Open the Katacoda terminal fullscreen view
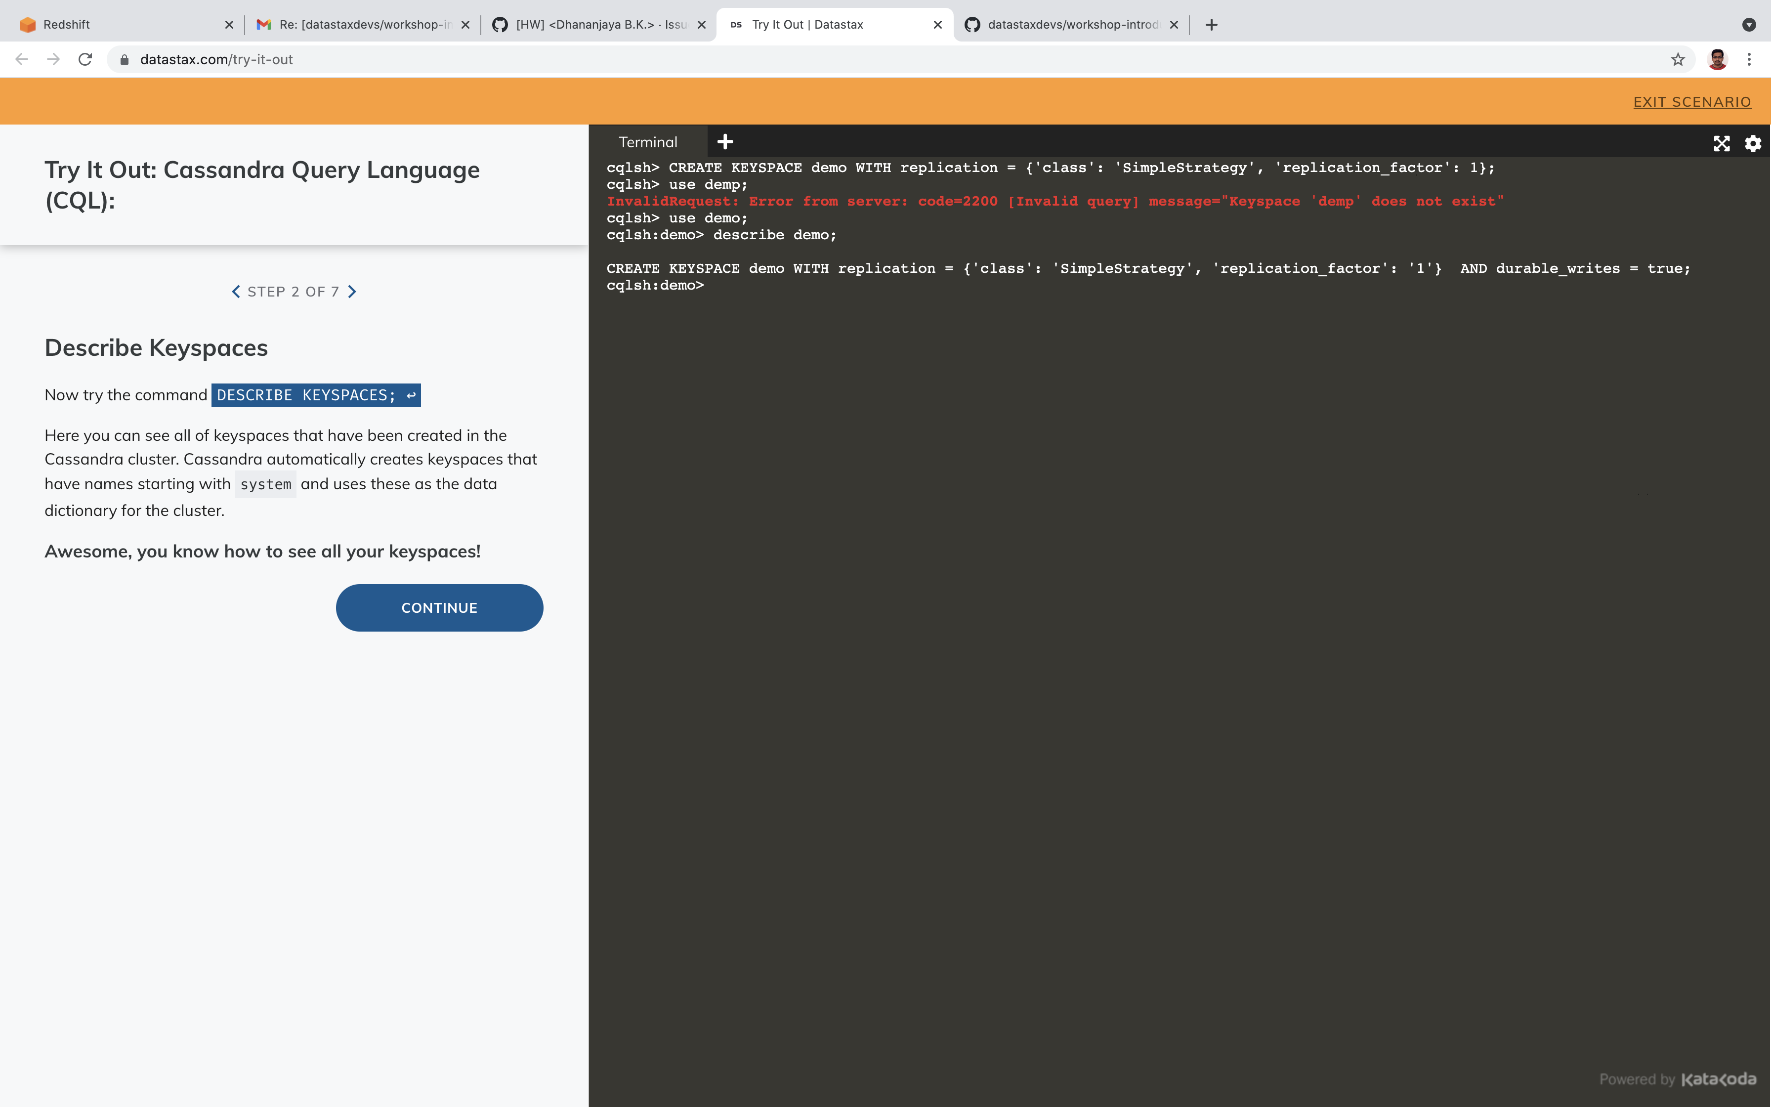The height and width of the screenshot is (1107, 1771). pyautogui.click(x=1721, y=143)
